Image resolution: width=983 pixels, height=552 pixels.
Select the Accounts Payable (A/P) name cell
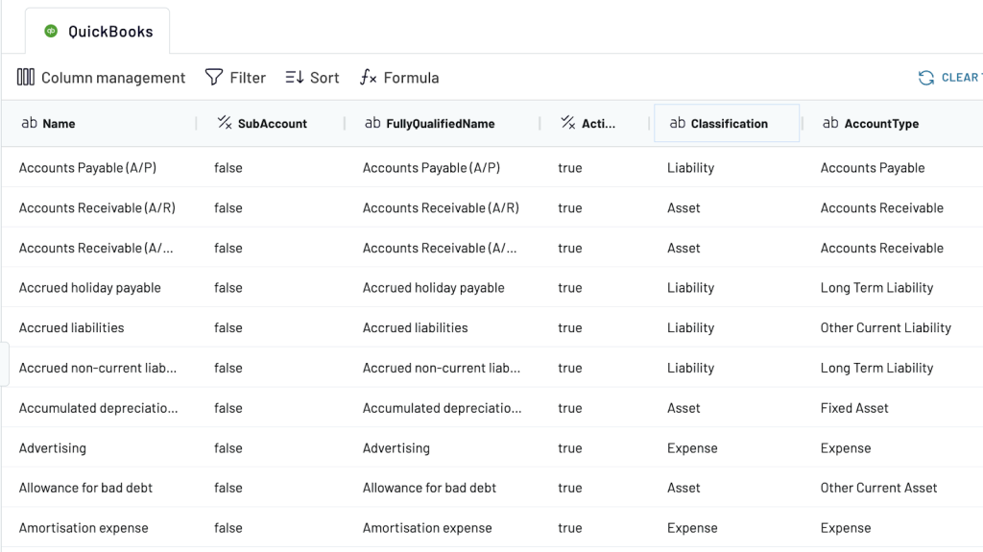87,167
